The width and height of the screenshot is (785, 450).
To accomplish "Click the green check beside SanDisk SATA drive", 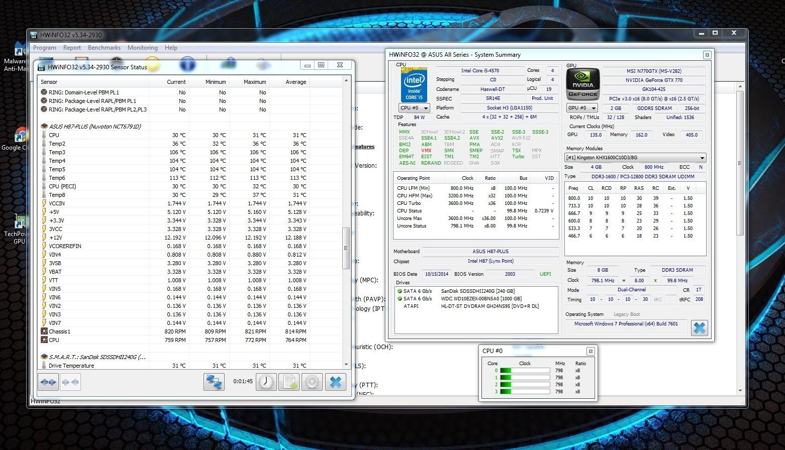I will pos(400,291).
